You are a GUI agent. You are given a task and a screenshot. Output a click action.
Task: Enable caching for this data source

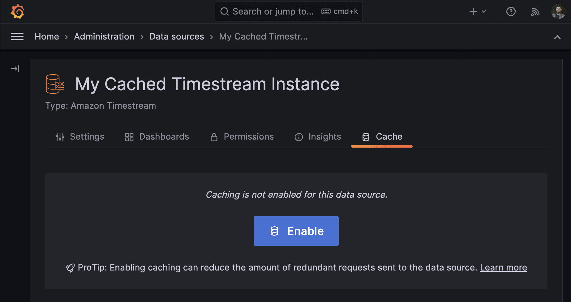click(x=296, y=231)
